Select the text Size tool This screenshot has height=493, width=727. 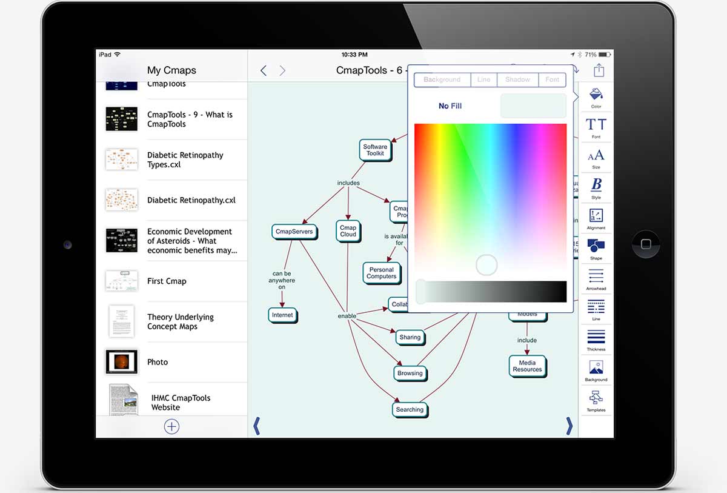(x=596, y=157)
